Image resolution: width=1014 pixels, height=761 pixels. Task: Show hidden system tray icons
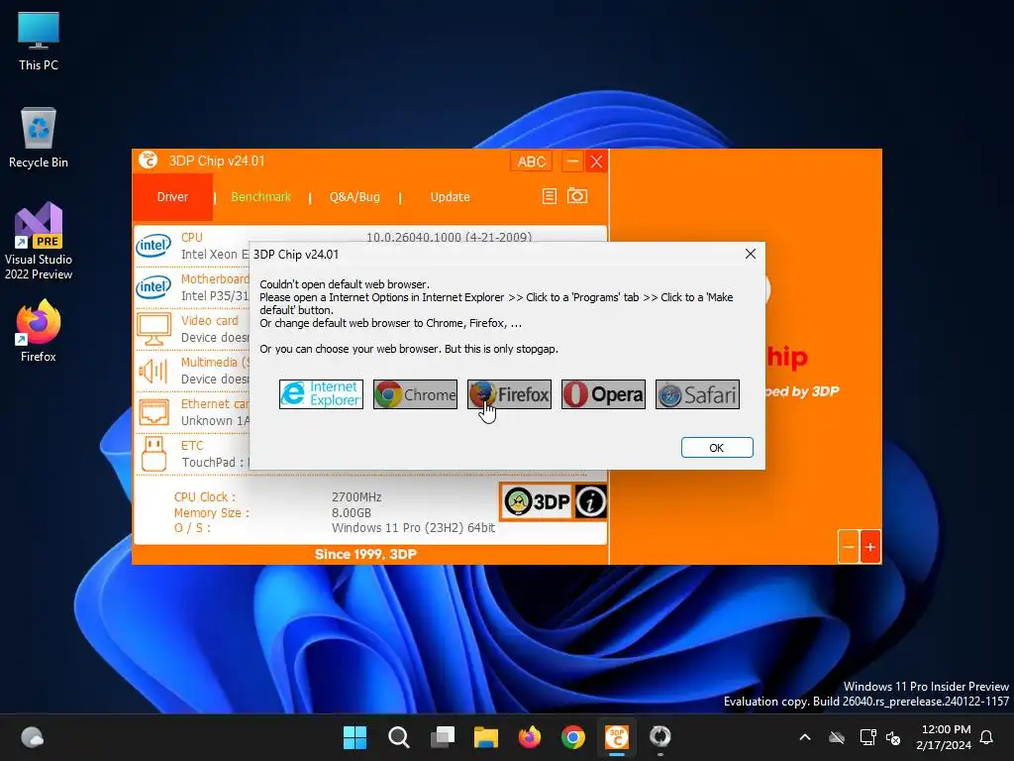pos(805,737)
